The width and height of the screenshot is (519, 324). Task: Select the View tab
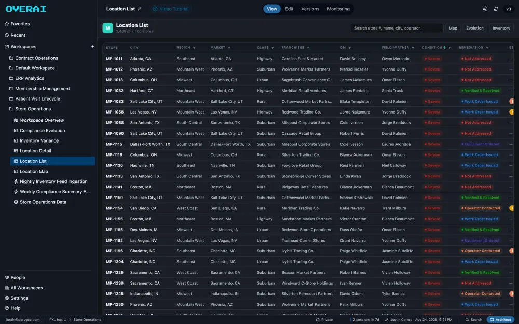[272, 9]
